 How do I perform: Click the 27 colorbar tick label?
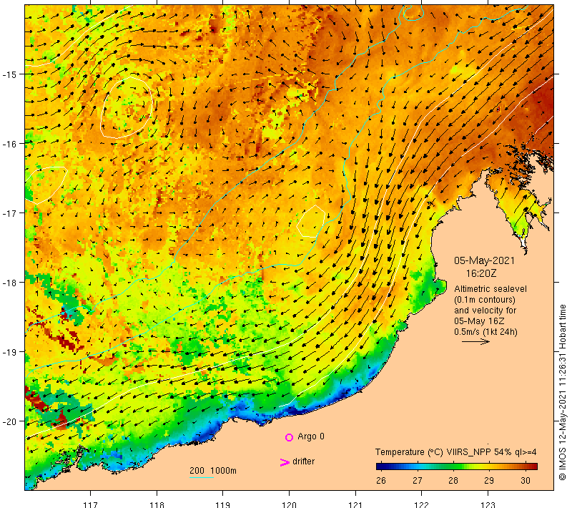click(x=418, y=480)
